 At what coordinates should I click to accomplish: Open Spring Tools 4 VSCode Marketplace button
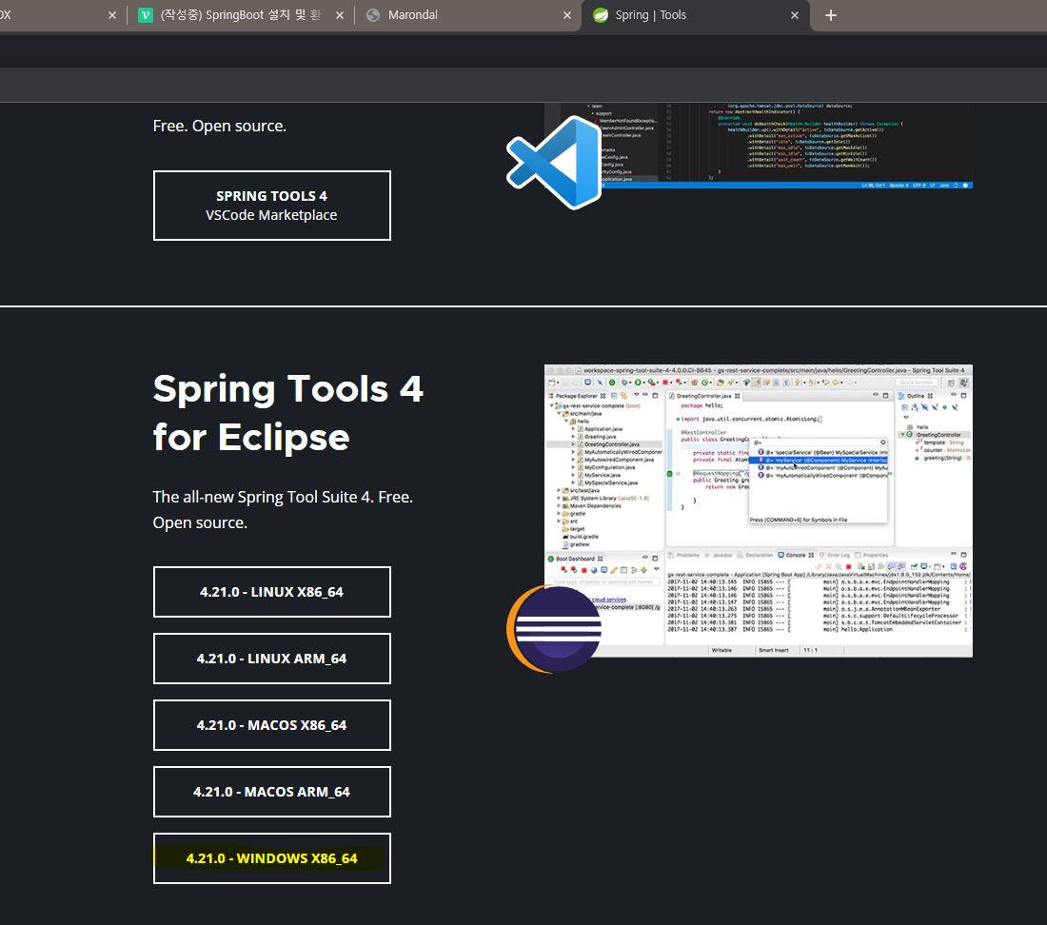point(272,206)
